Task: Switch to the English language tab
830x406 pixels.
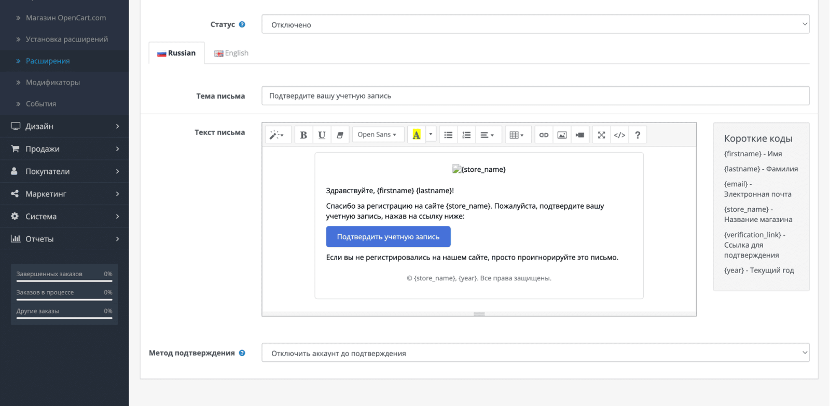Action: [231, 53]
